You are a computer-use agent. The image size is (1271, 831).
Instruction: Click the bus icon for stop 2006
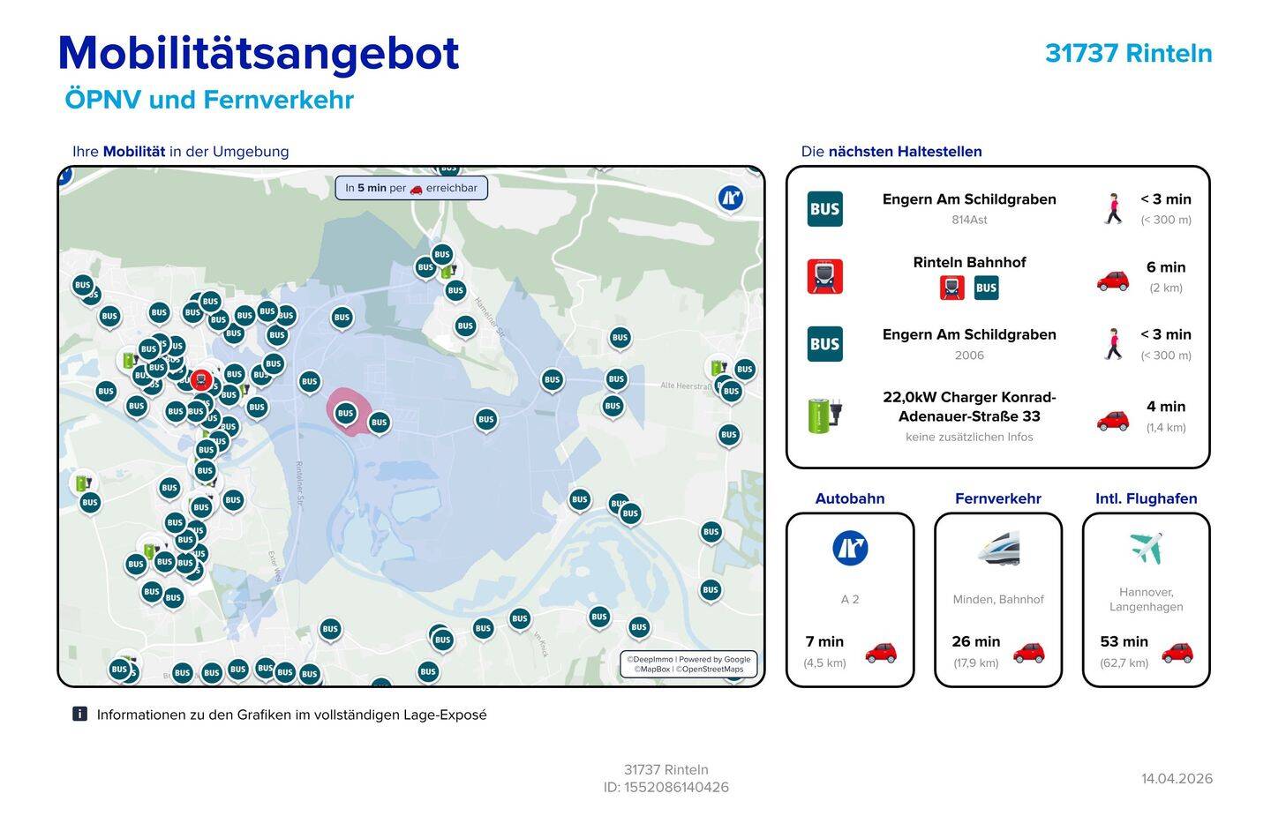(824, 344)
